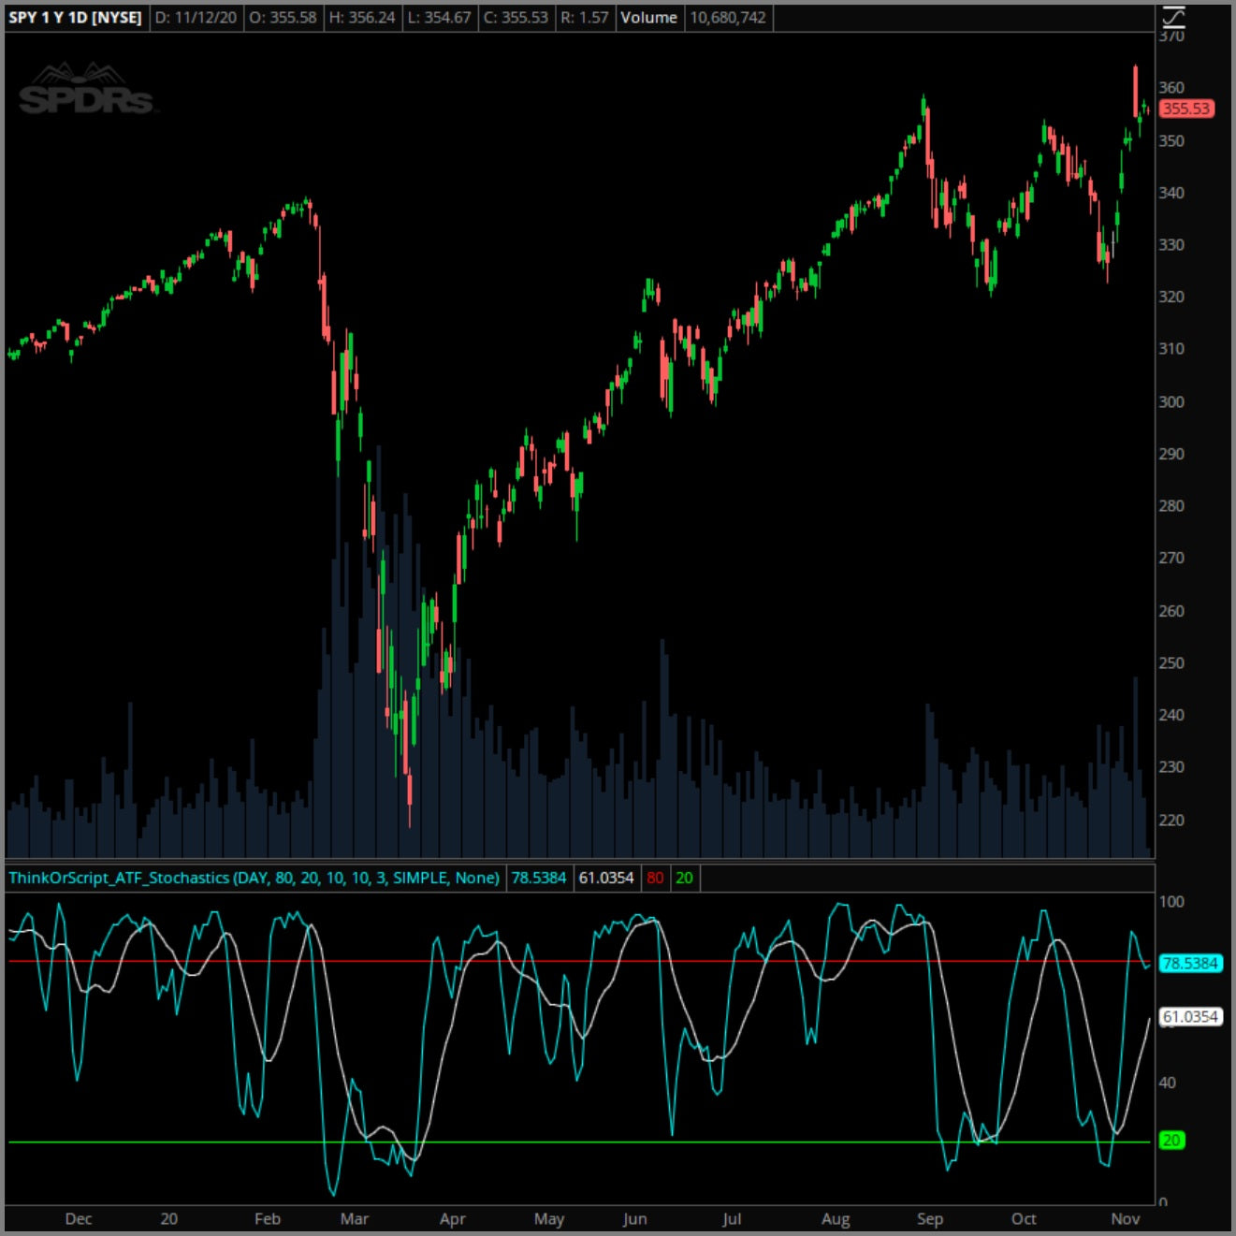The image size is (1236, 1236).
Task: Click the 240 price axis label
Action: tap(1171, 715)
